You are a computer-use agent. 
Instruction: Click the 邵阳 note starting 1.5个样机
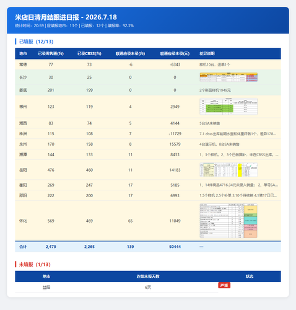(238, 195)
